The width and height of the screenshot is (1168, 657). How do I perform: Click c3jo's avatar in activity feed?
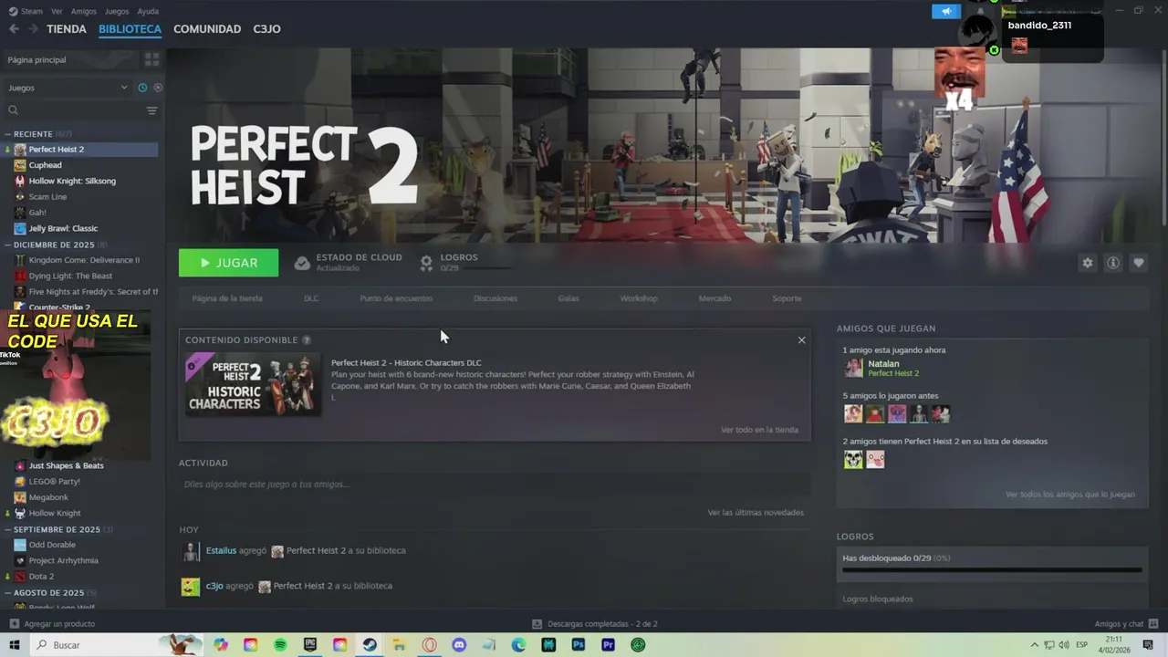190,587
